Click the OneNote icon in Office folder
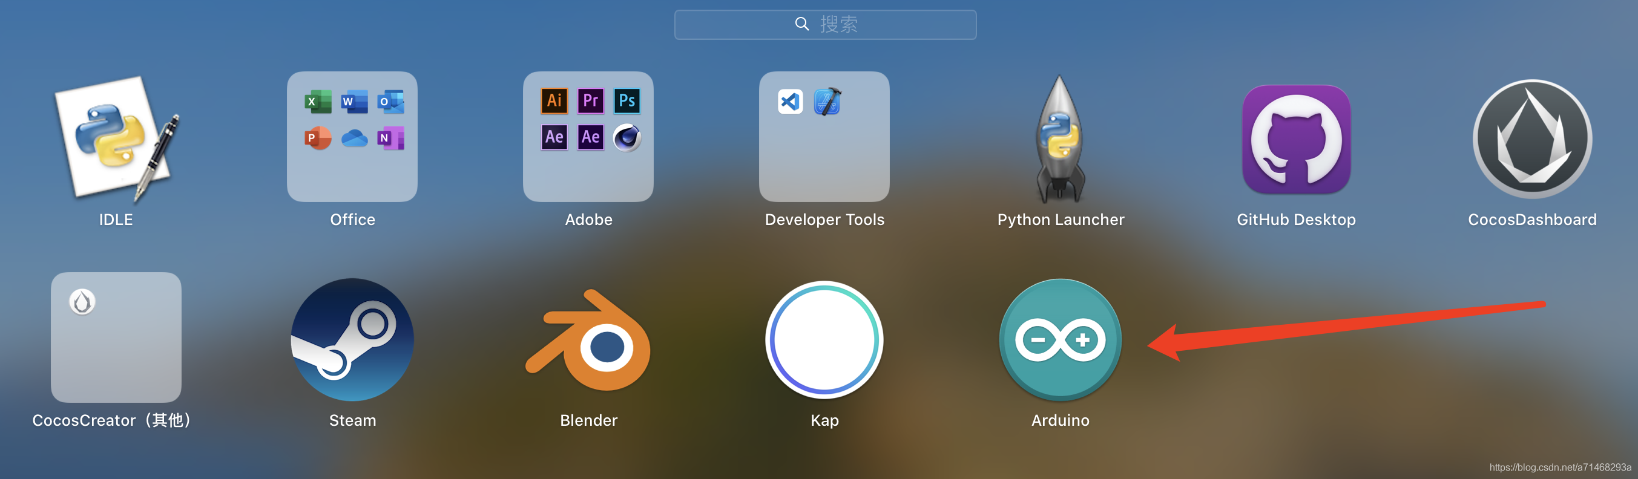Image resolution: width=1638 pixels, height=479 pixels. click(390, 138)
